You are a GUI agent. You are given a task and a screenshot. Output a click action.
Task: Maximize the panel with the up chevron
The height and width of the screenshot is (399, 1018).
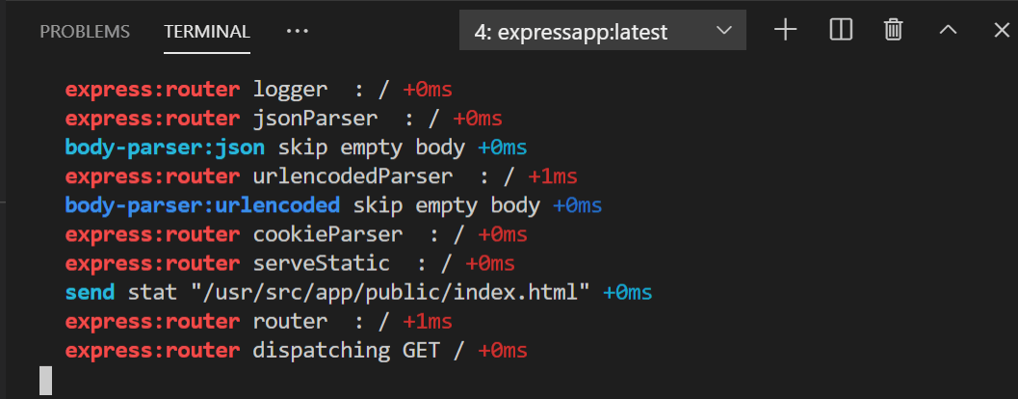948,31
